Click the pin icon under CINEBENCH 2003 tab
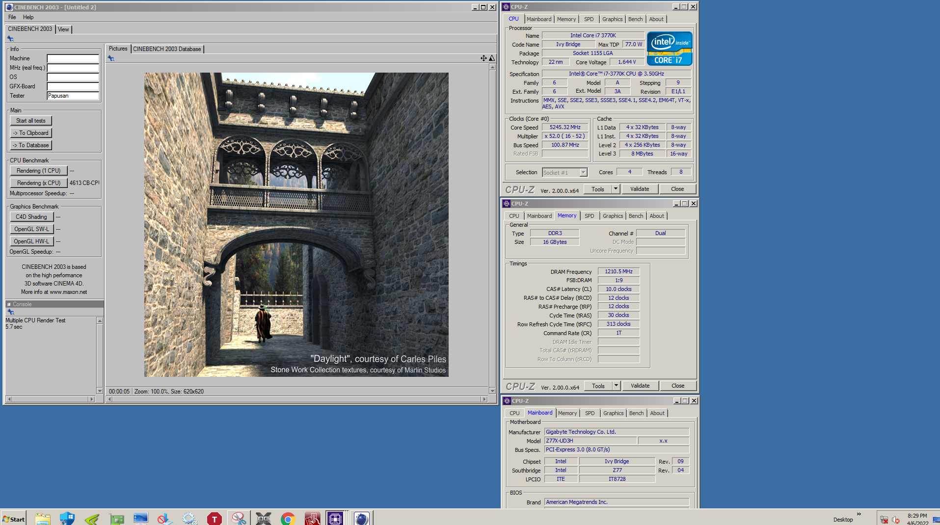This screenshot has width=940, height=525. 10,38
